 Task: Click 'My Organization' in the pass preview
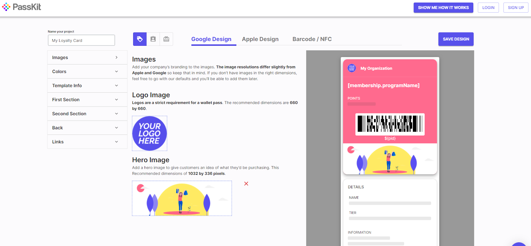click(x=376, y=68)
